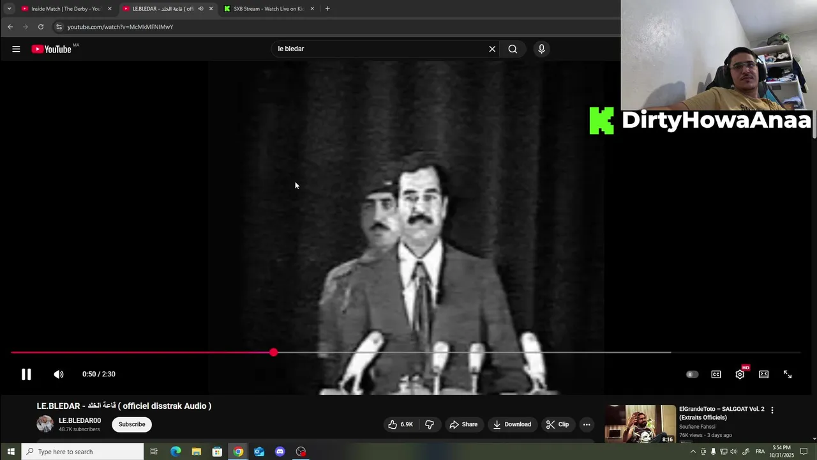Open the Windows Start menu
Image resolution: width=817 pixels, height=460 pixels.
coord(11,452)
